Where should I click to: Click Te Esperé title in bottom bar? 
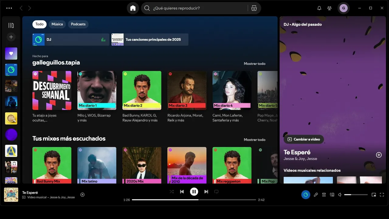point(30,193)
